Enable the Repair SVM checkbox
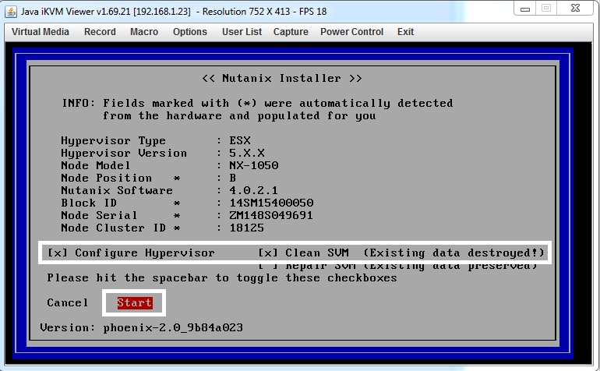The width and height of the screenshot is (600, 371). point(267,267)
